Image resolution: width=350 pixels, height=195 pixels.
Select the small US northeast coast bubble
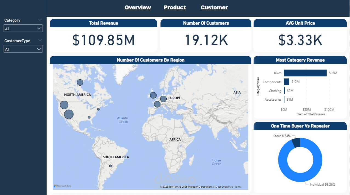tap(98, 109)
